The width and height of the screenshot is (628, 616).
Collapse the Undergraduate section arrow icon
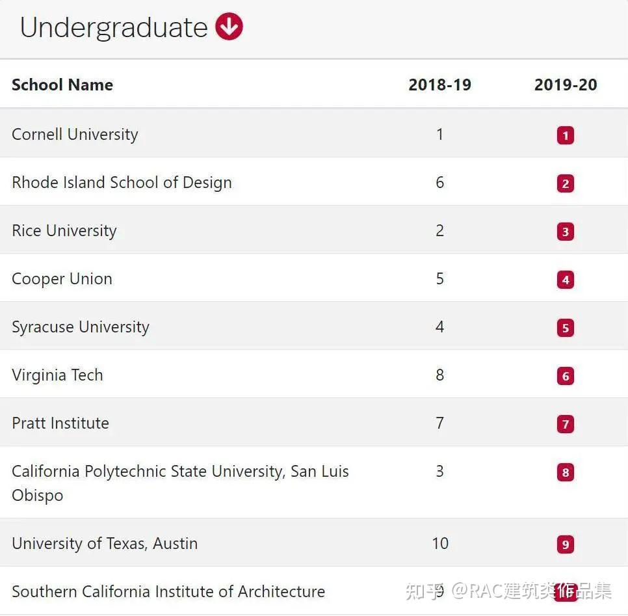[229, 27]
